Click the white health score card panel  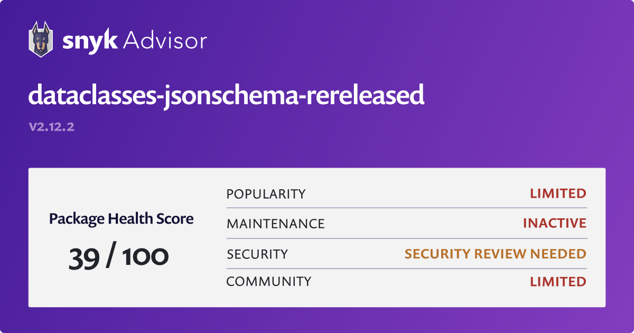coord(317,237)
